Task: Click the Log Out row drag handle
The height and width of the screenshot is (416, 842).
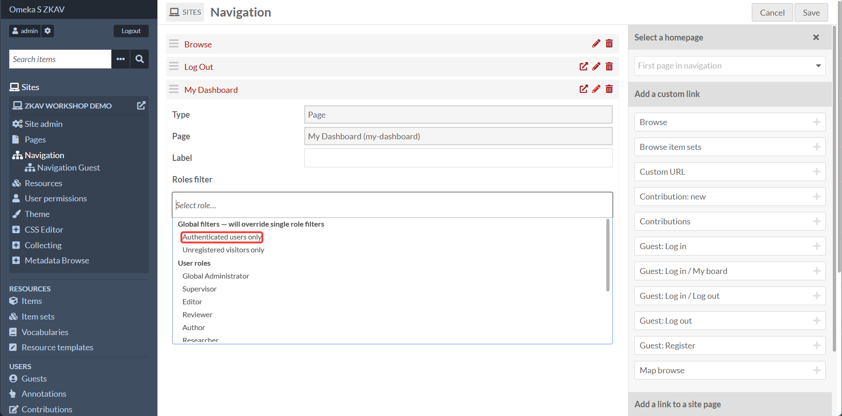Action: [174, 67]
